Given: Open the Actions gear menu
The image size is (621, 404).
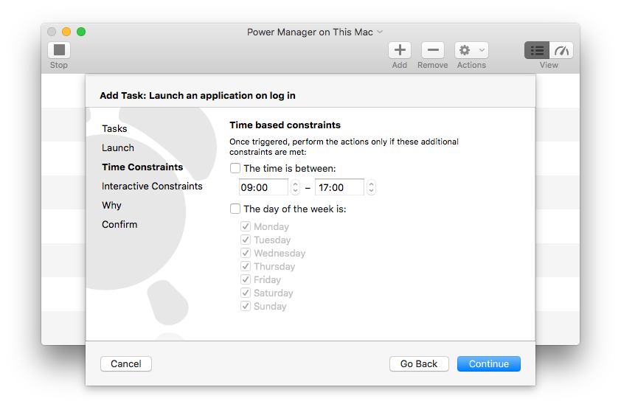Looking at the screenshot, I should click(471, 50).
